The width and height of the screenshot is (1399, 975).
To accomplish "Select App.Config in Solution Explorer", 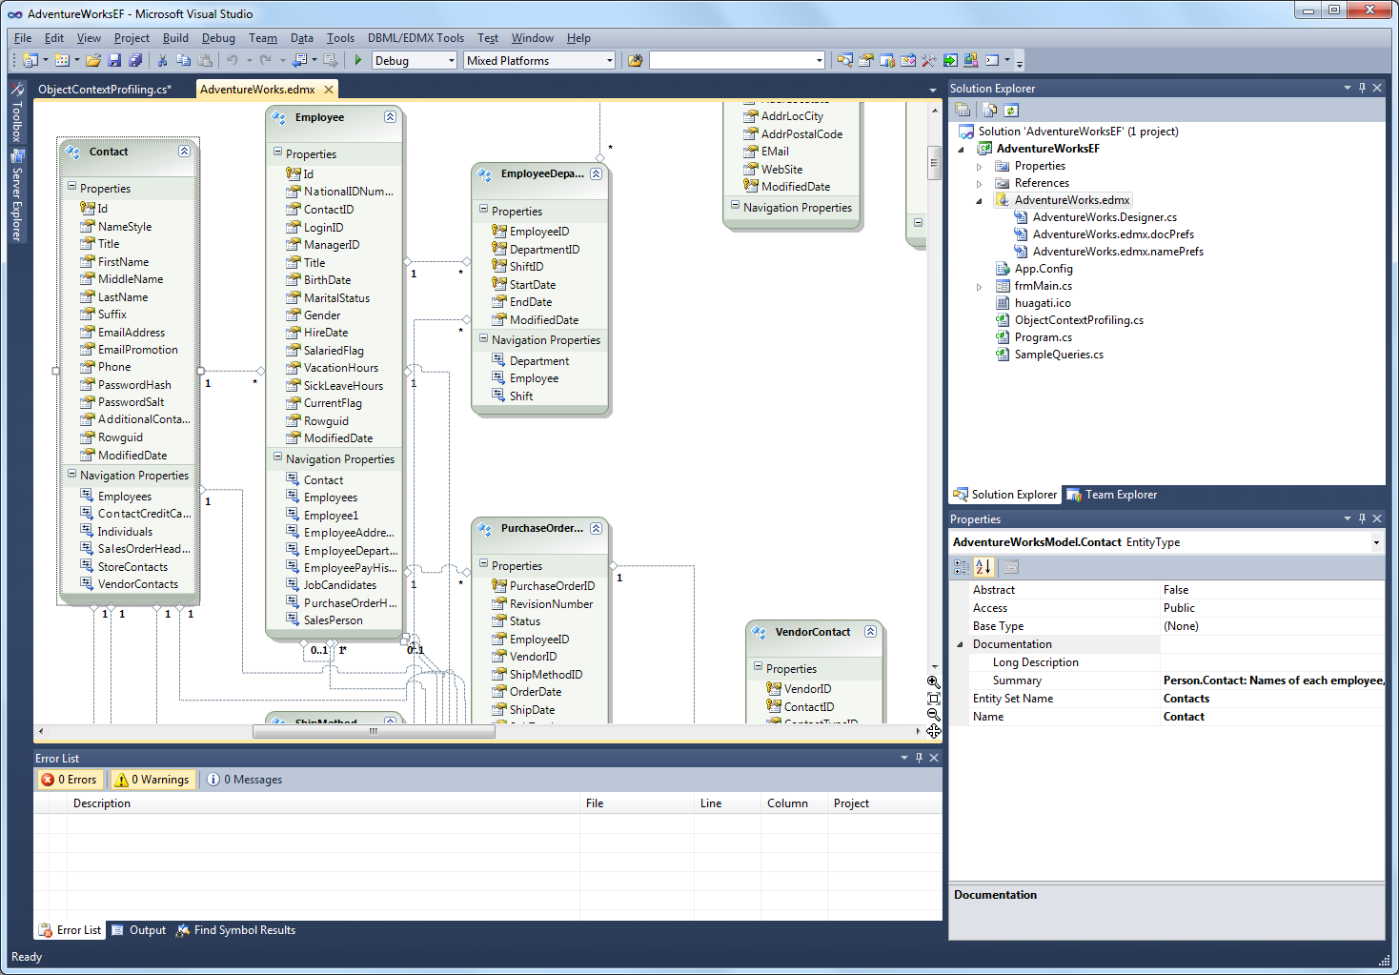I will point(1044,269).
